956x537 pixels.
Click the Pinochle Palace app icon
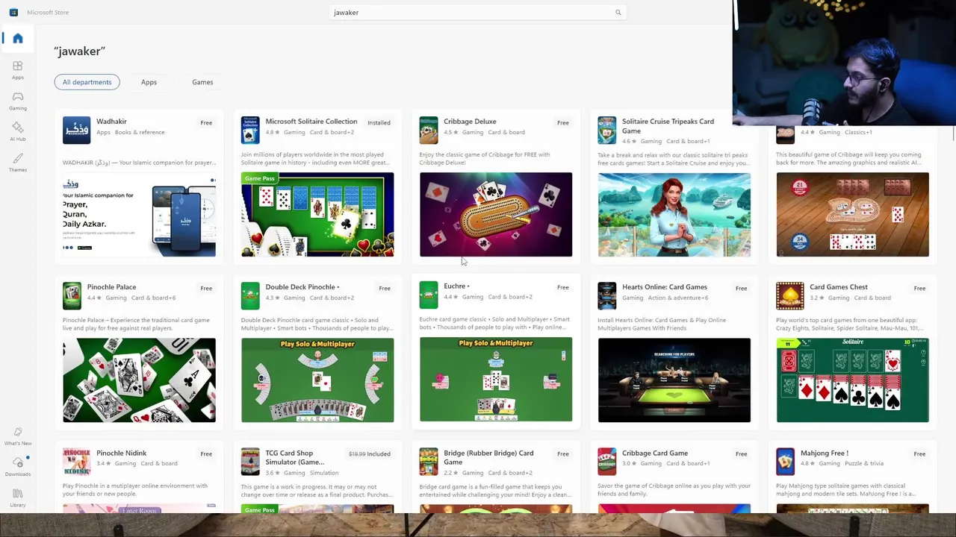(72, 295)
